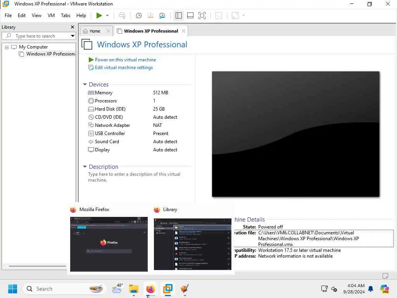This screenshot has width=397, height=298.
Task: Select Windows XP Professional in library tree
Action: (48, 54)
